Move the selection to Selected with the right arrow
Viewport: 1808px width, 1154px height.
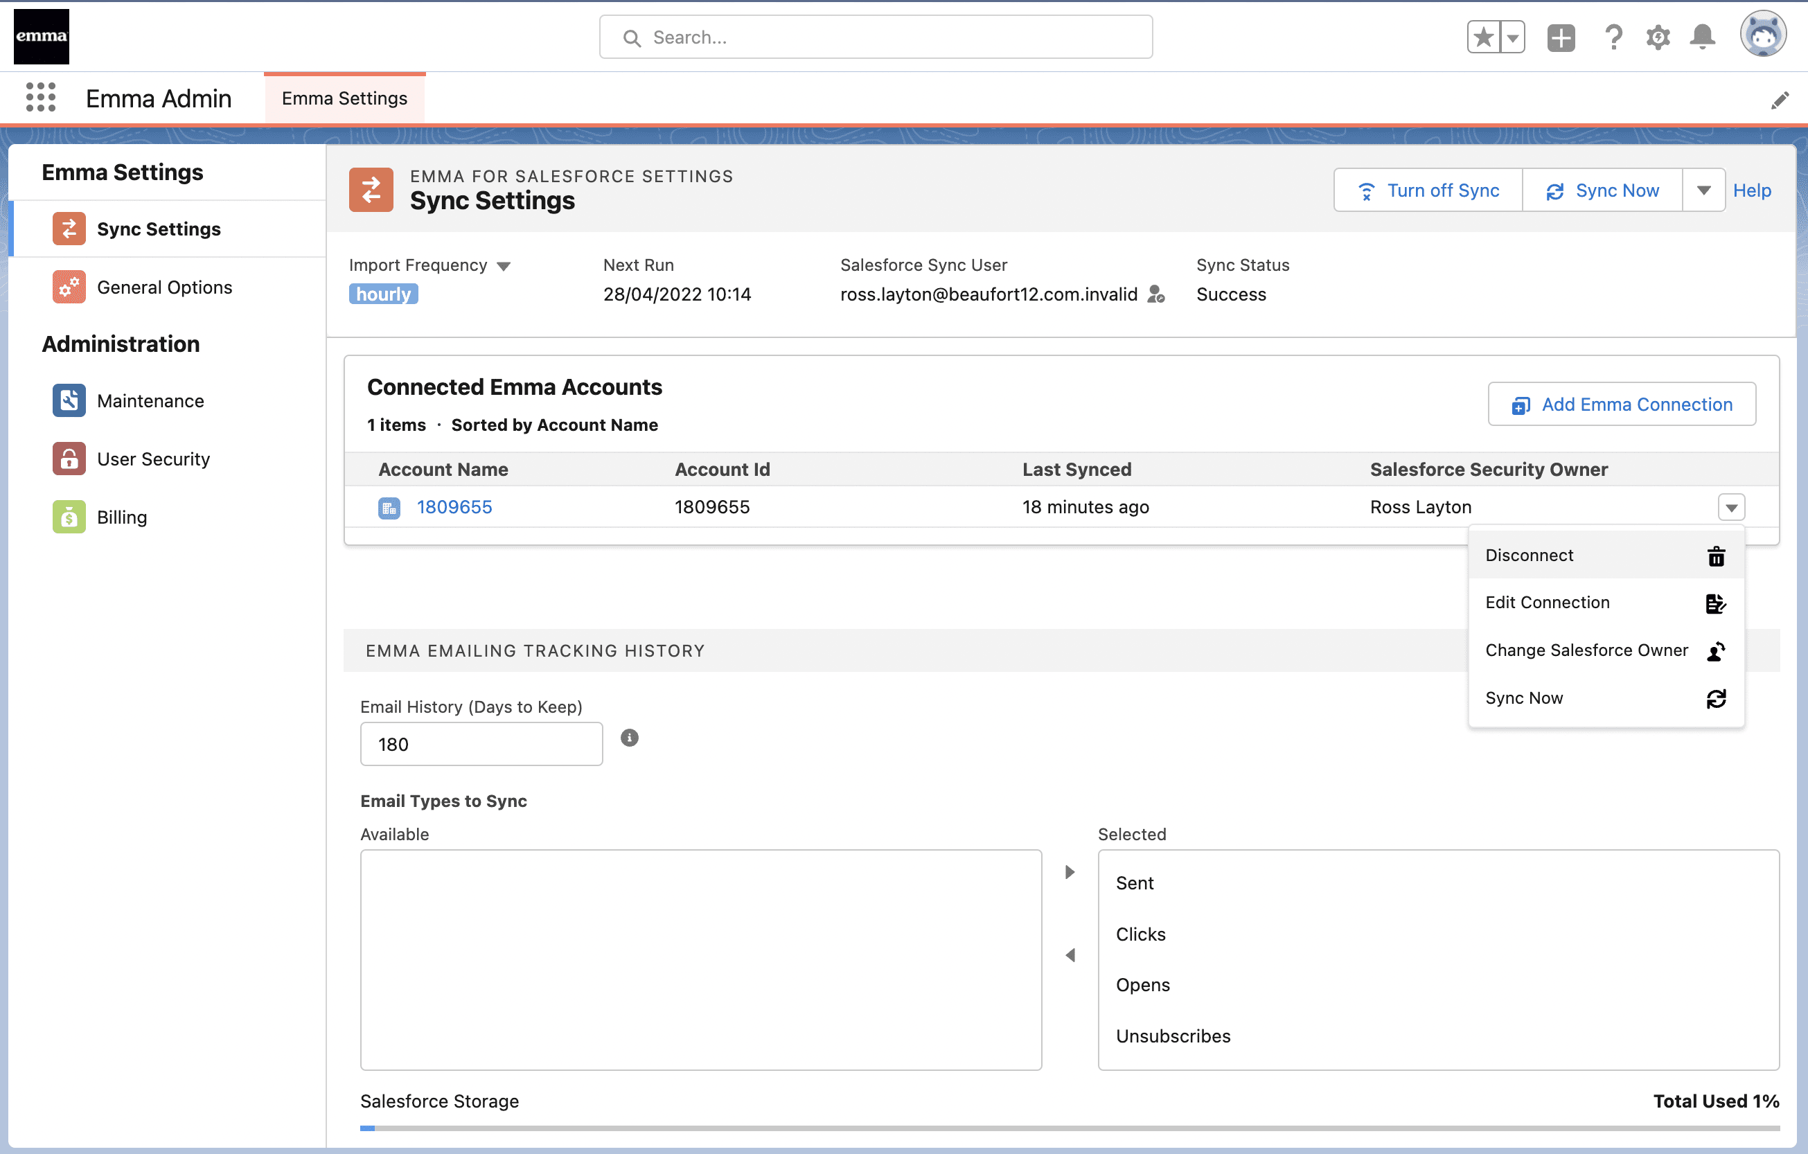tap(1070, 871)
